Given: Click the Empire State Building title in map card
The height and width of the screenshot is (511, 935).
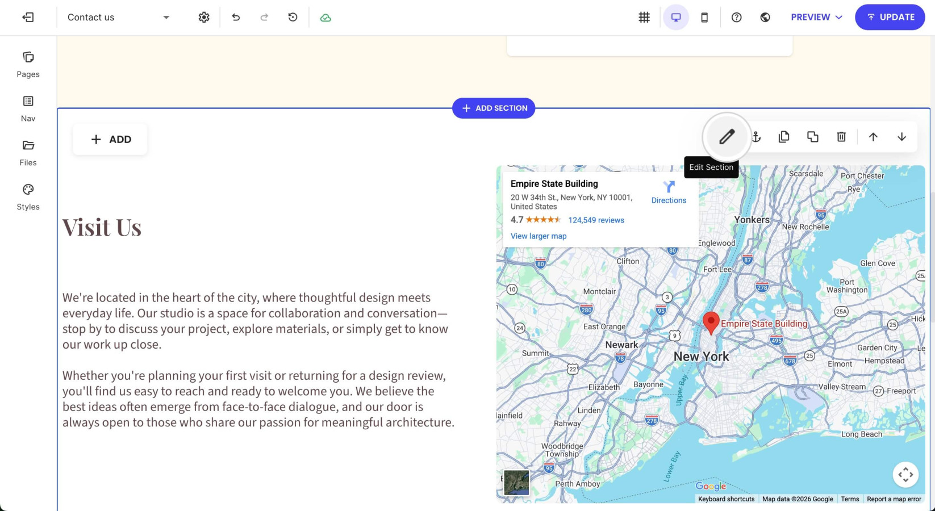Looking at the screenshot, I should click(554, 183).
